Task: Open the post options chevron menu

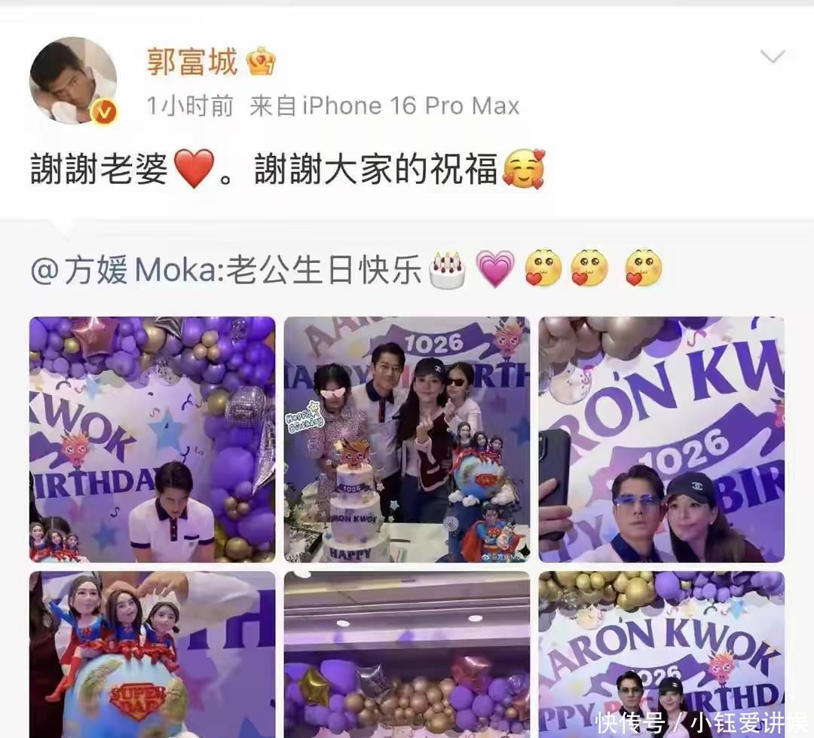Action: (772, 56)
